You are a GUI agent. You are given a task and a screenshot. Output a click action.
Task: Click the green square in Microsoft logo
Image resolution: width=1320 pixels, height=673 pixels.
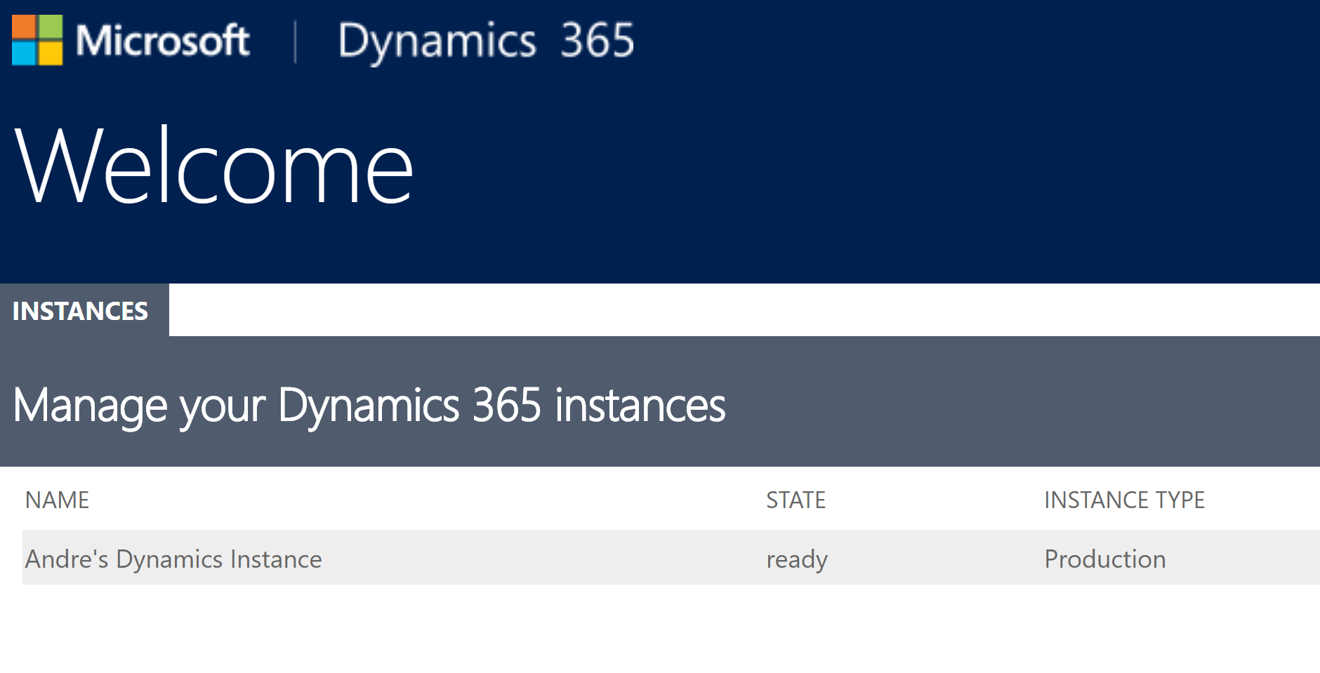51,27
